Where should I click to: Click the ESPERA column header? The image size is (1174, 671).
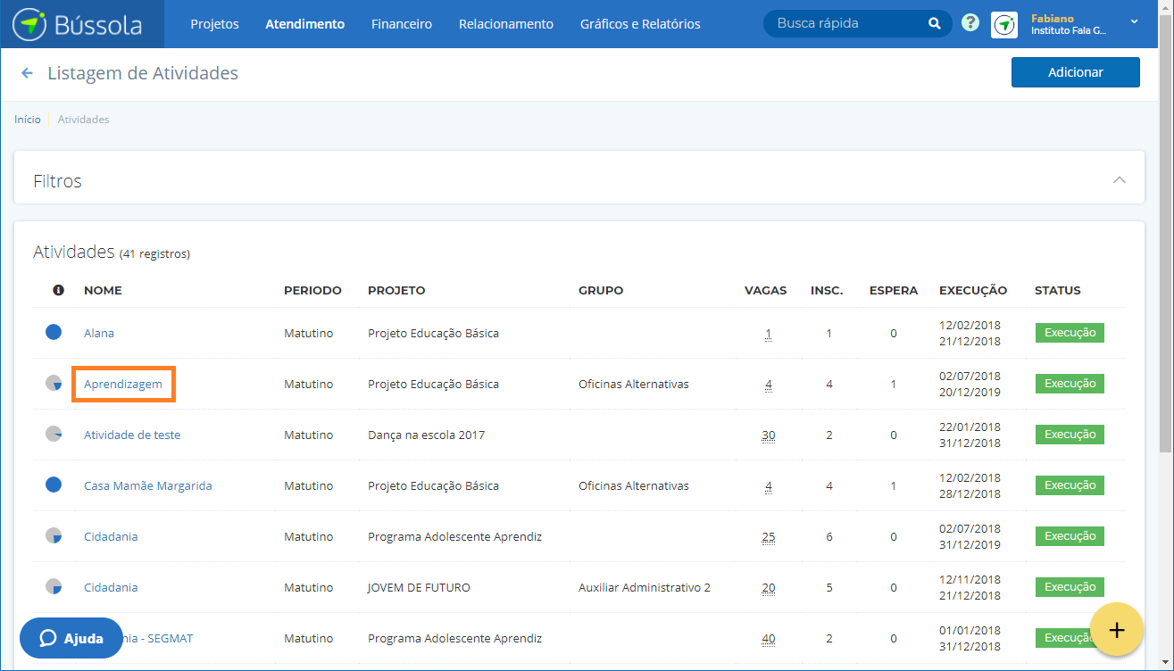[894, 290]
